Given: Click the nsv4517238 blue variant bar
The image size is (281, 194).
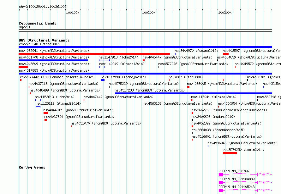Looking at the screenshot, I should point(193,93).
